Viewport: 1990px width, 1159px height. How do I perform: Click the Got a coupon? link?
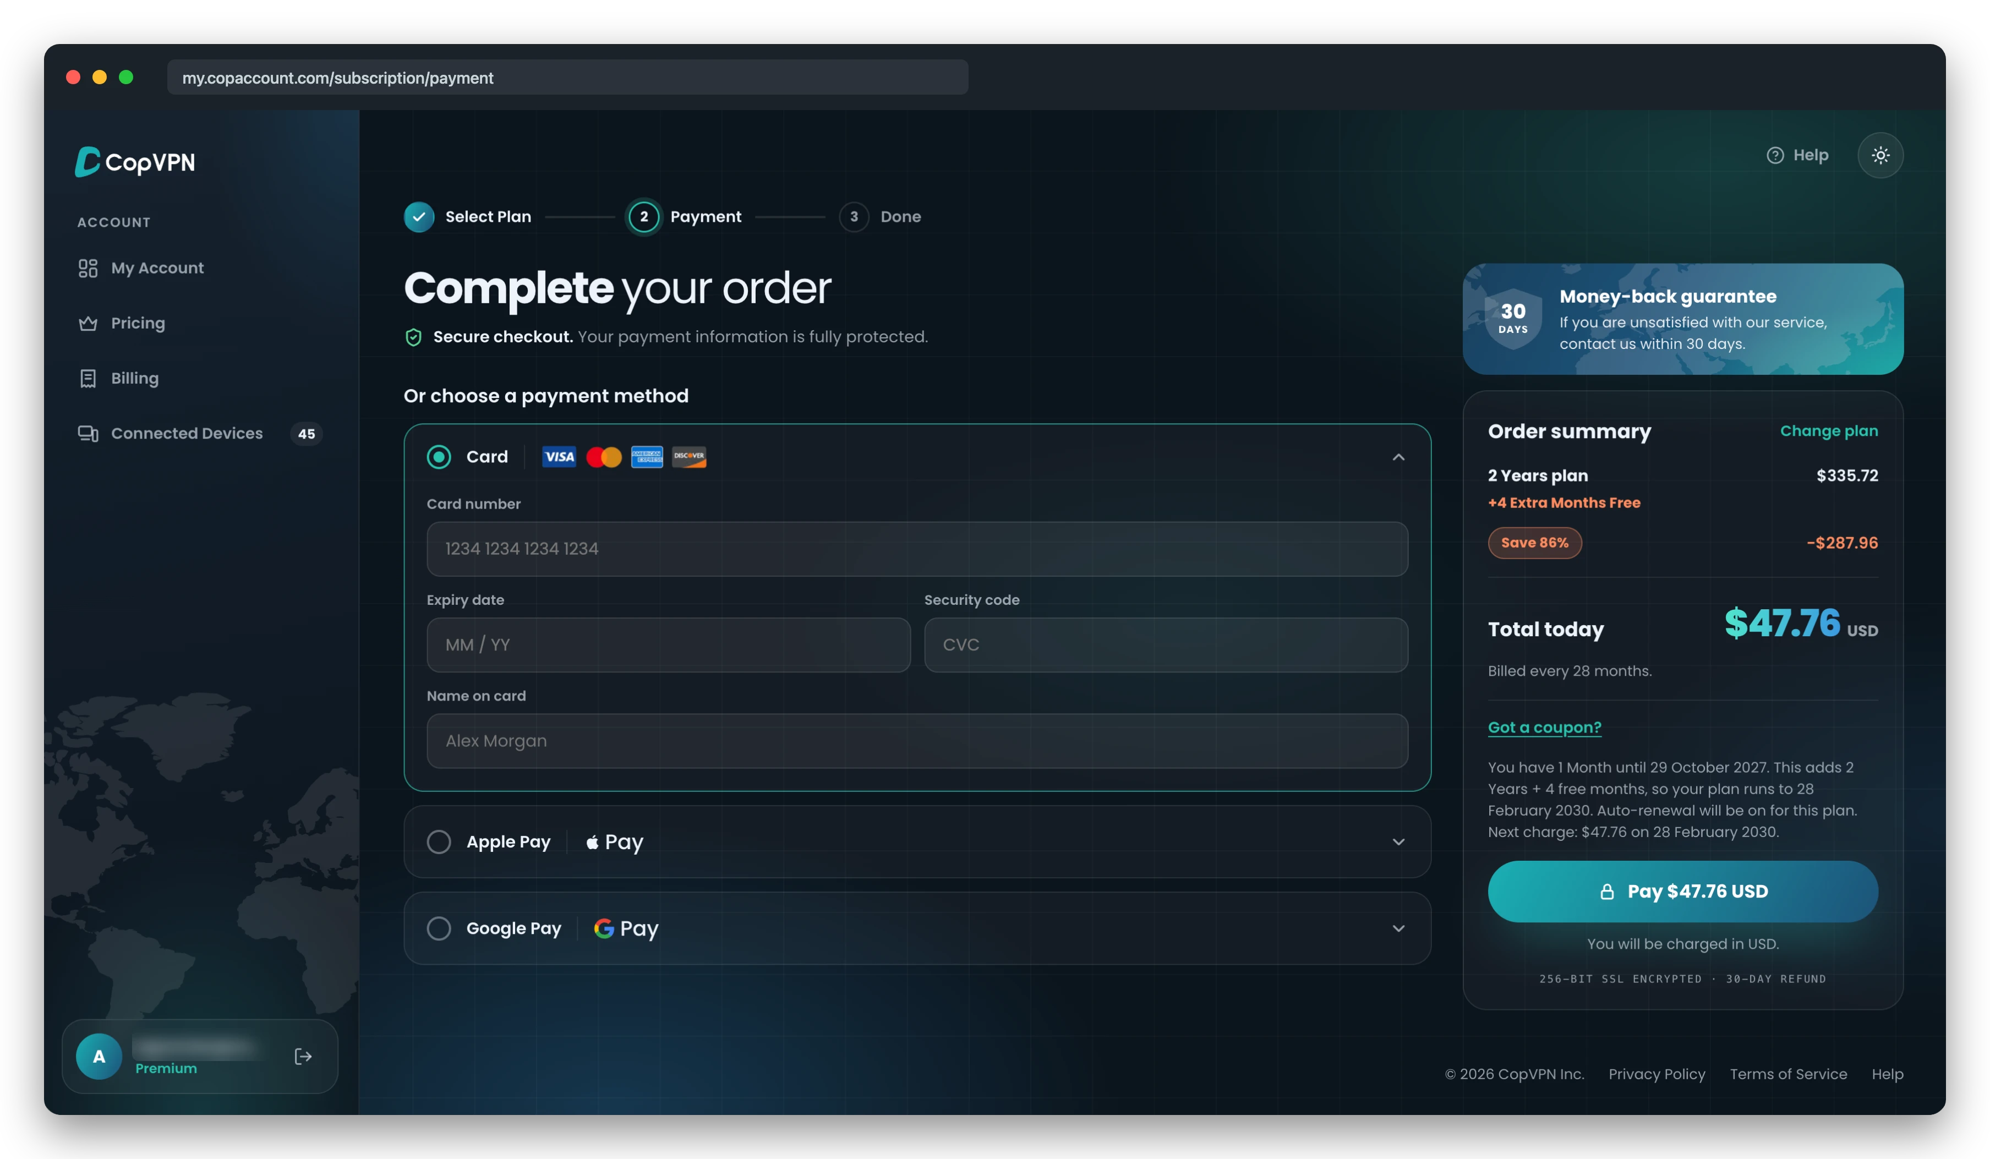tap(1545, 727)
